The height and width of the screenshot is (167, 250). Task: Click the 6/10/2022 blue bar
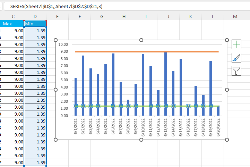tap(143, 85)
